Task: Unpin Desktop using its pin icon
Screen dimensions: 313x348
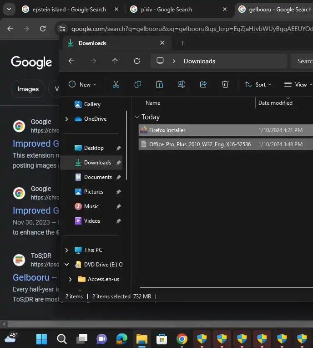Action: coord(119,148)
